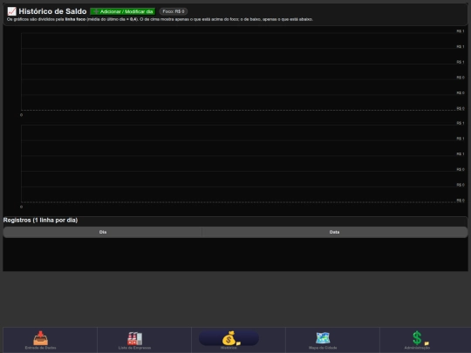The image size is (471, 353).
Task: Open the Administração dollar sign icon
Action: click(417, 338)
